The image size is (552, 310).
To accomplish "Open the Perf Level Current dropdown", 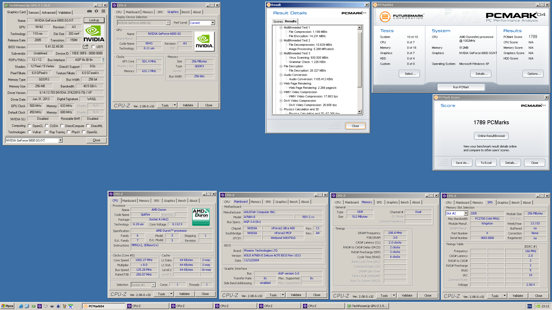I will pos(213,23).
